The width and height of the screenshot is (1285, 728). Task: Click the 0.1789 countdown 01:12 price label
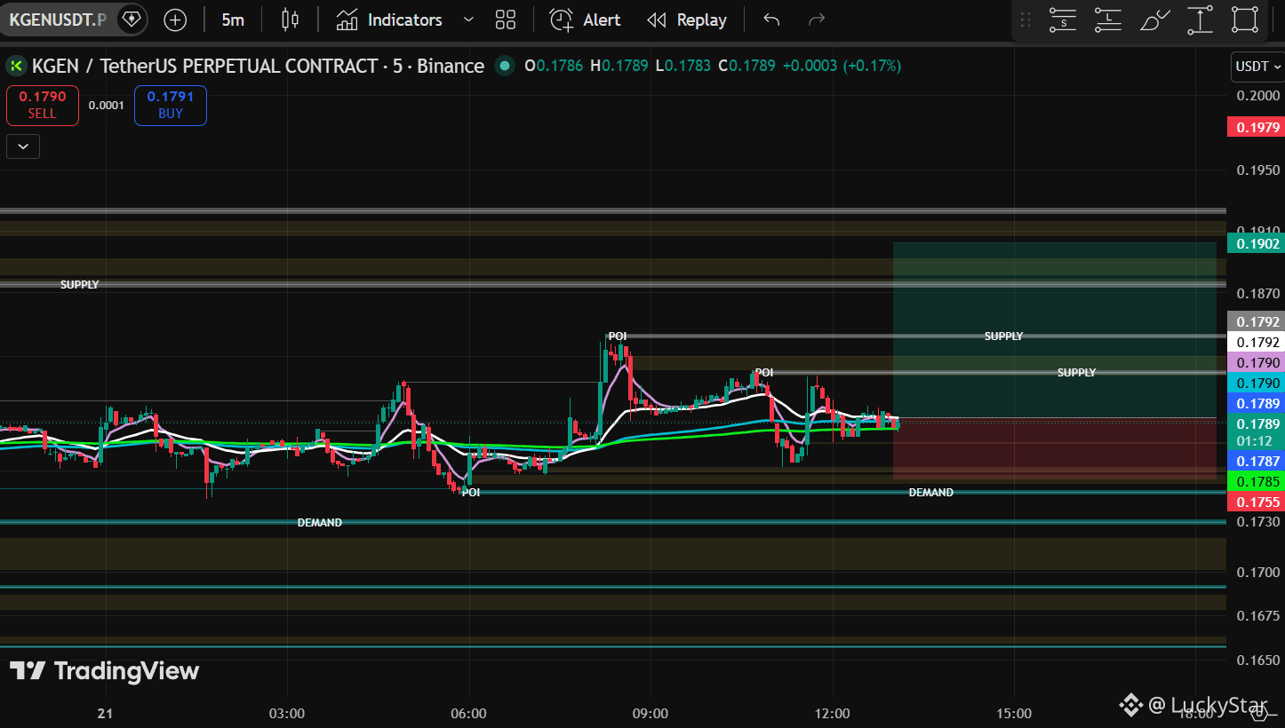tap(1258, 431)
